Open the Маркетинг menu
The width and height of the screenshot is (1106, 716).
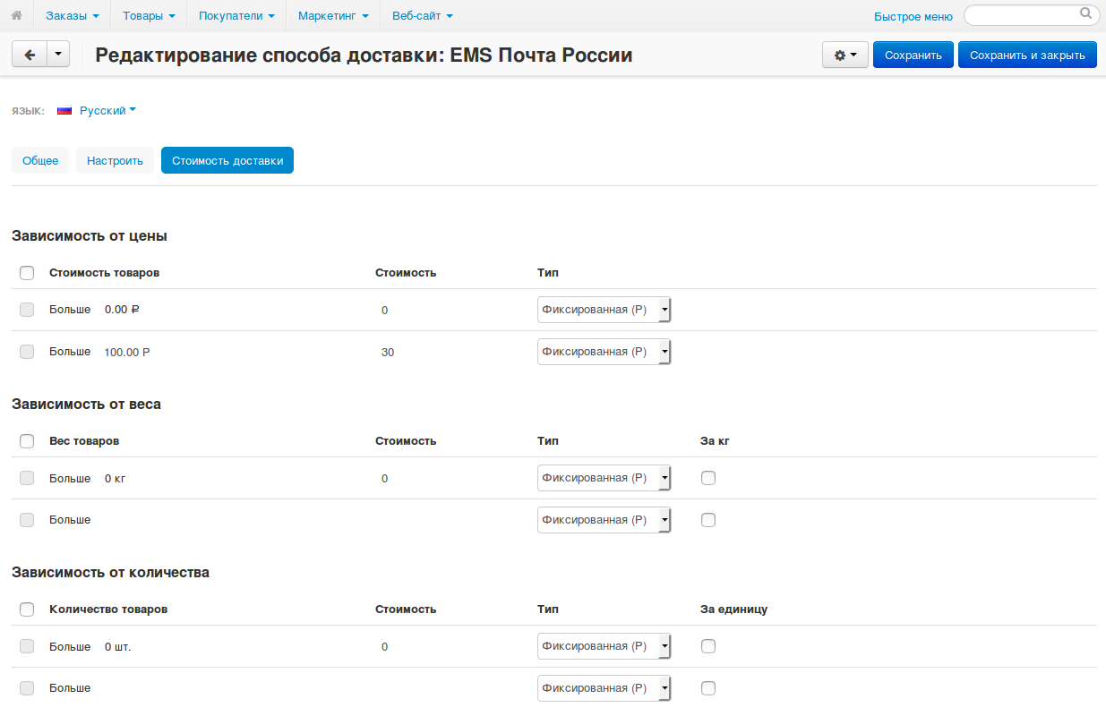pyautogui.click(x=333, y=15)
